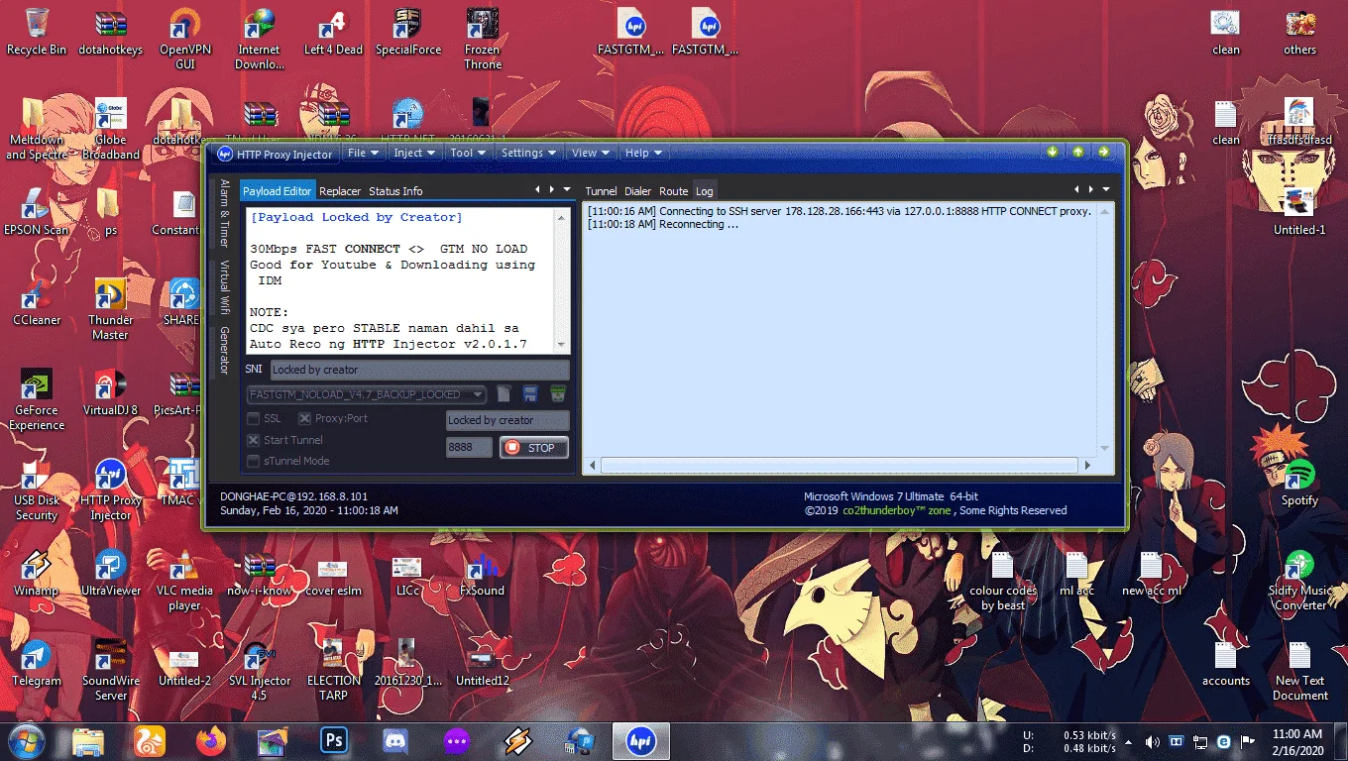Screen dimensions: 1348x761
Task: Switch to the Tunnel tab
Action: point(601,191)
